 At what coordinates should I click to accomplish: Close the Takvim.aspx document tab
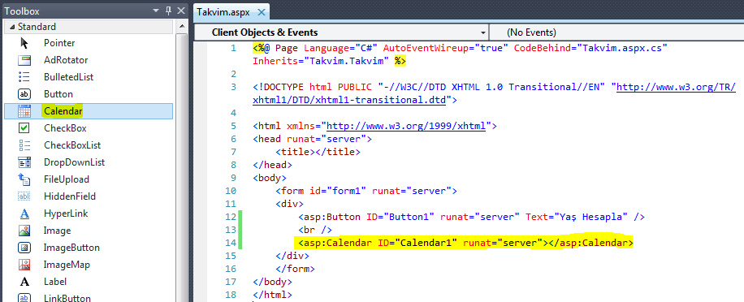tap(261, 12)
